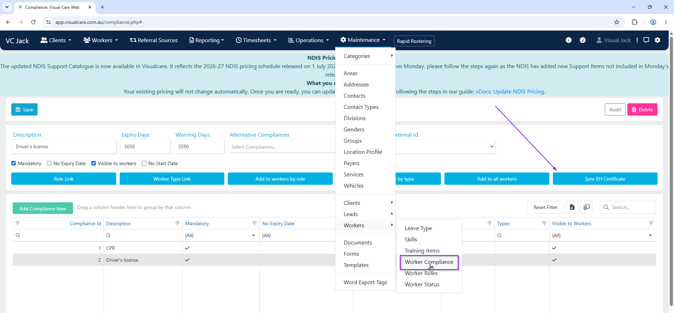Select the CPR row in the grid
Screen dimensions: 674x313
point(334,248)
